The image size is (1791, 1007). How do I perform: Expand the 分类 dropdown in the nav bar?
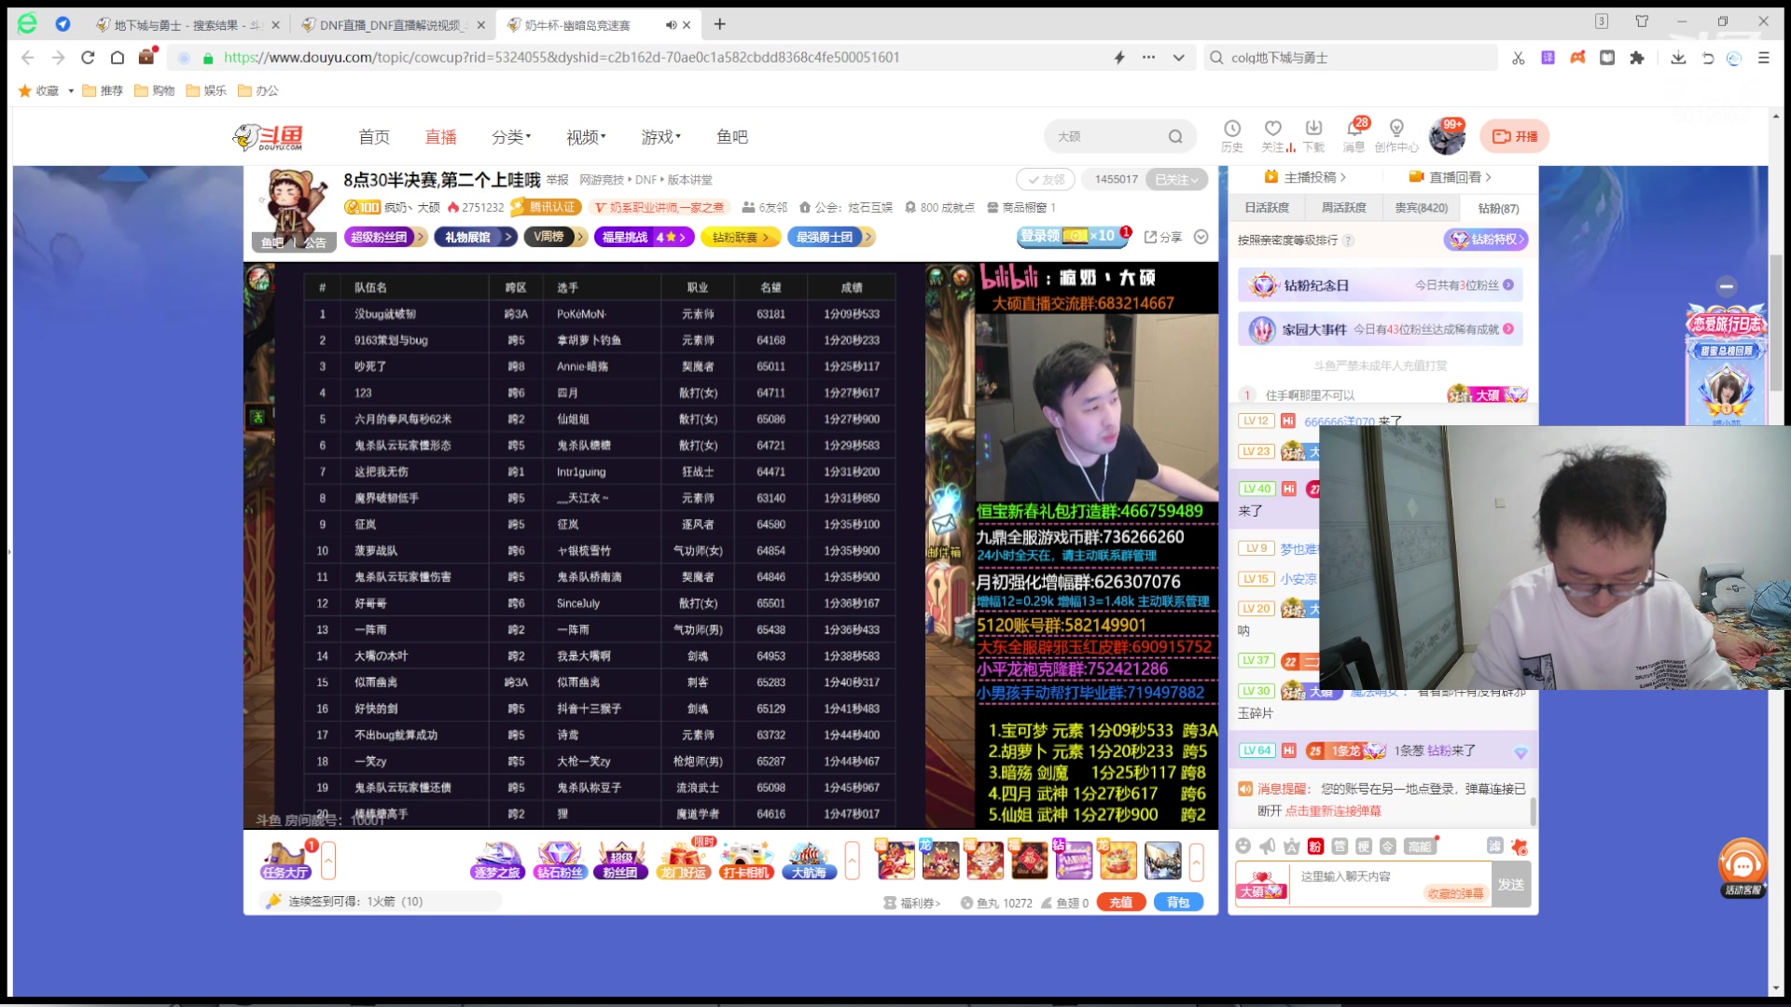point(511,137)
